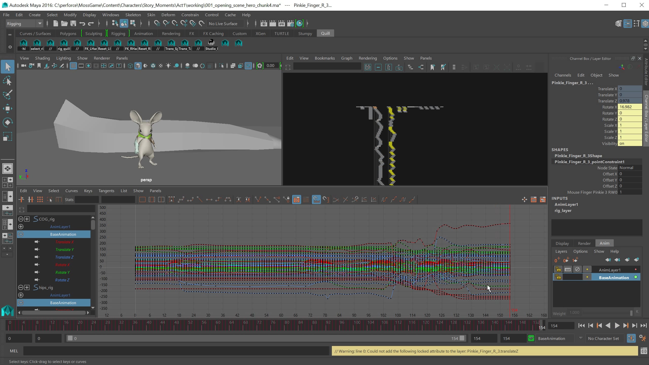This screenshot has height=365, width=649.
Task: Collapse the COG_rig tree item
Action: [x=21, y=219]
